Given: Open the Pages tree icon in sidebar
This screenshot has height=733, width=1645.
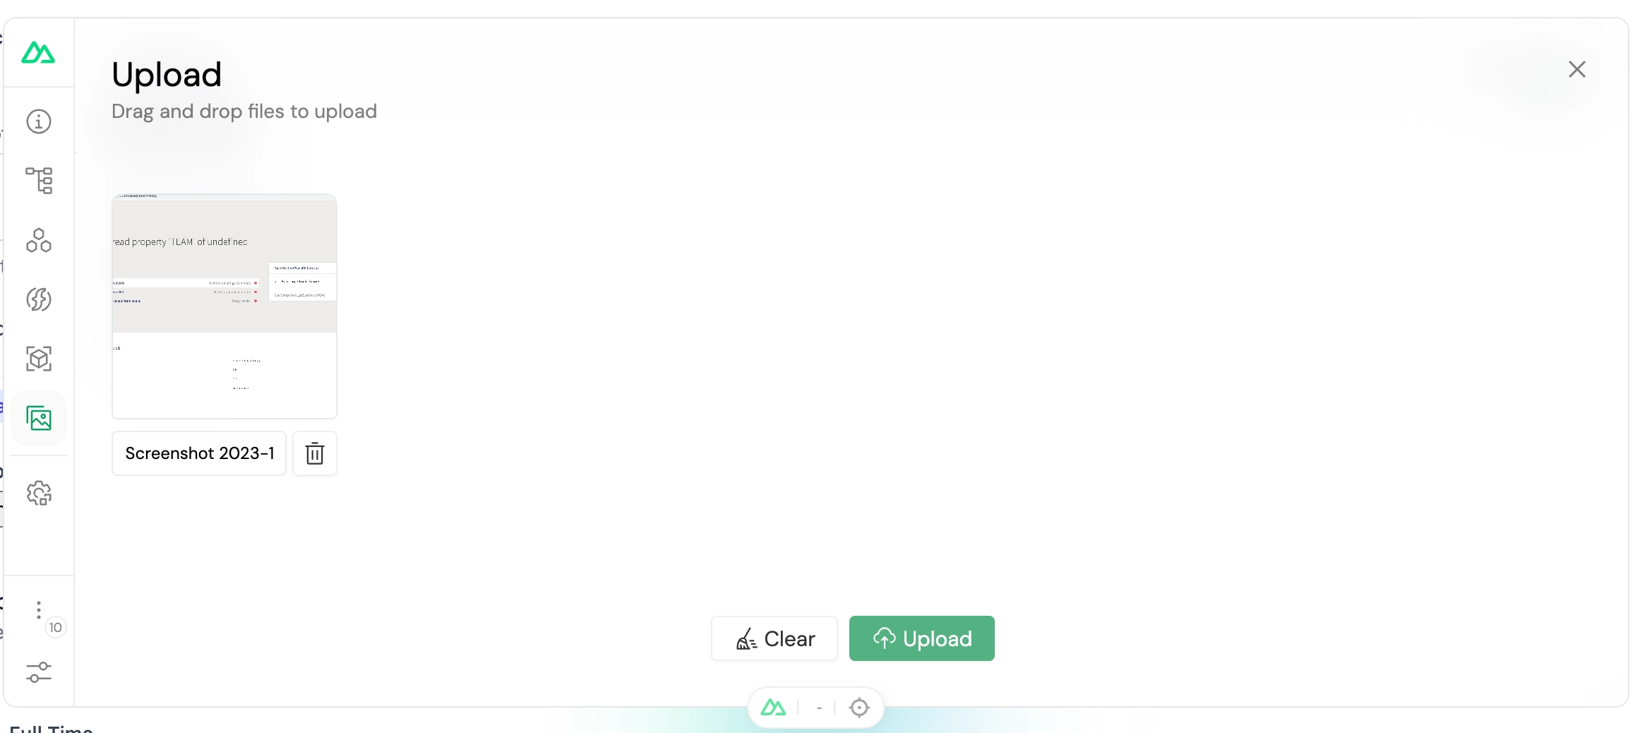Looking at the screenshot, I should (39, 181).
